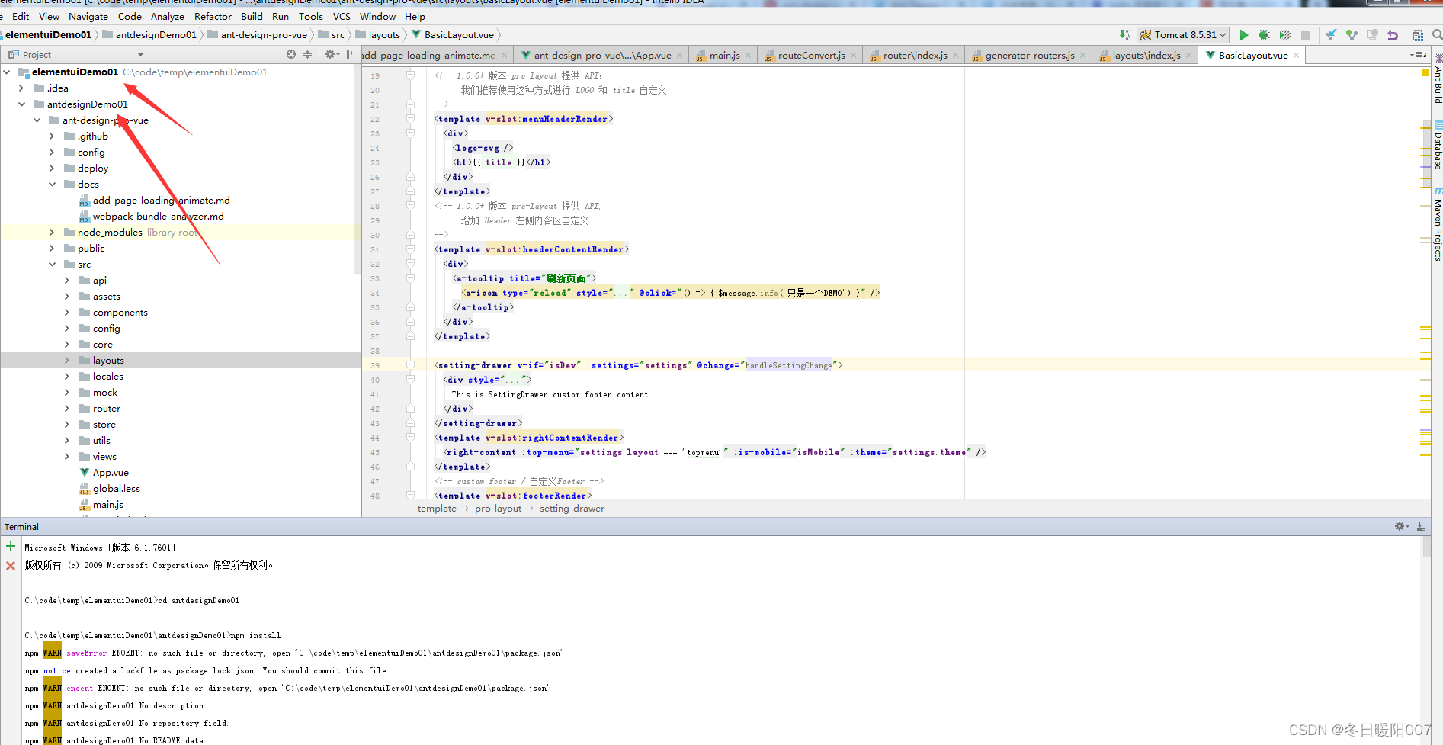Open the VCS menu
The width and height of the screenshot is (1443, 745).
pos(342,16)
